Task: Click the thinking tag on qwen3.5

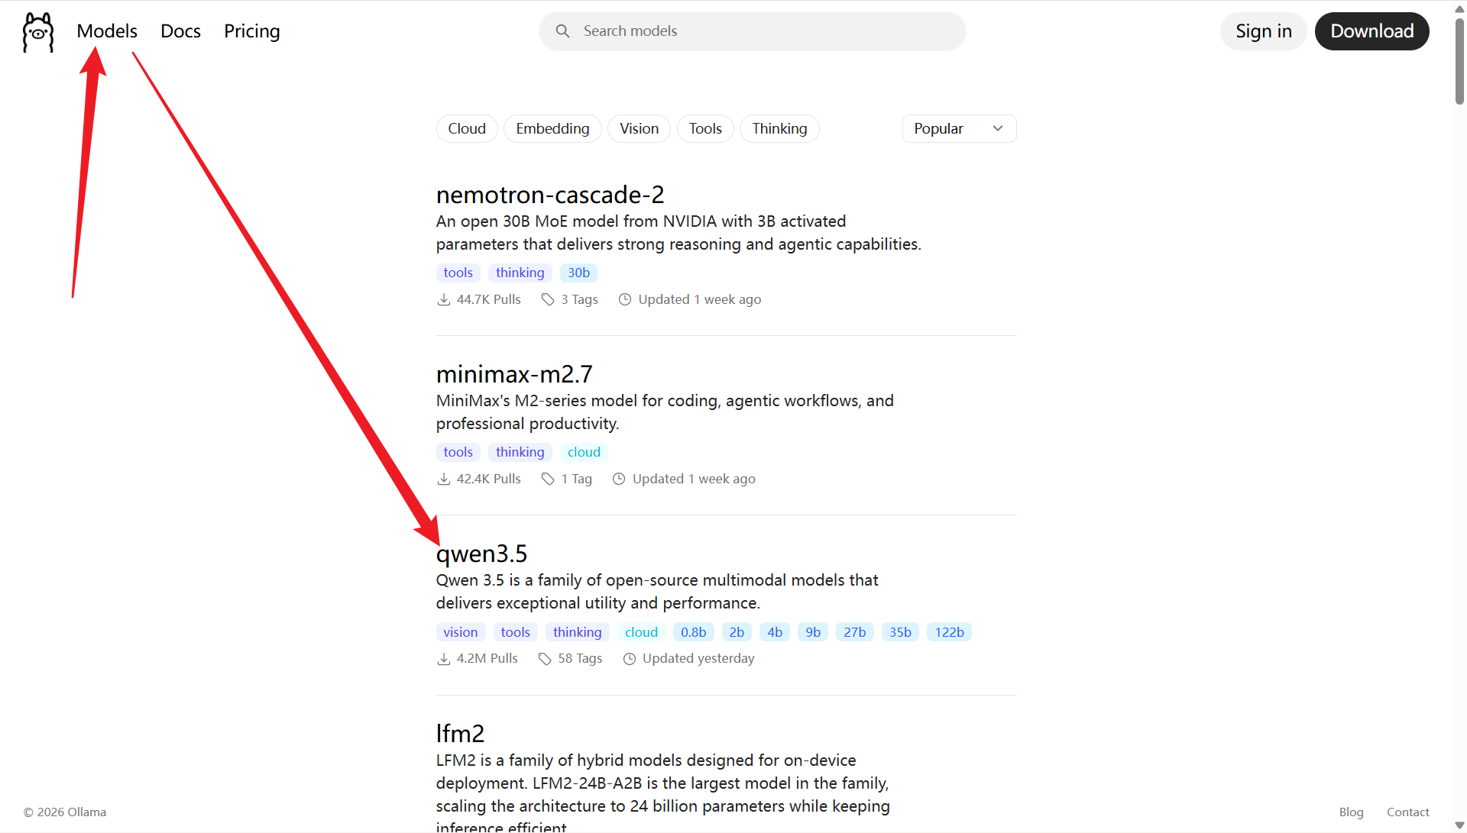Action: click(x=578, y=632)
